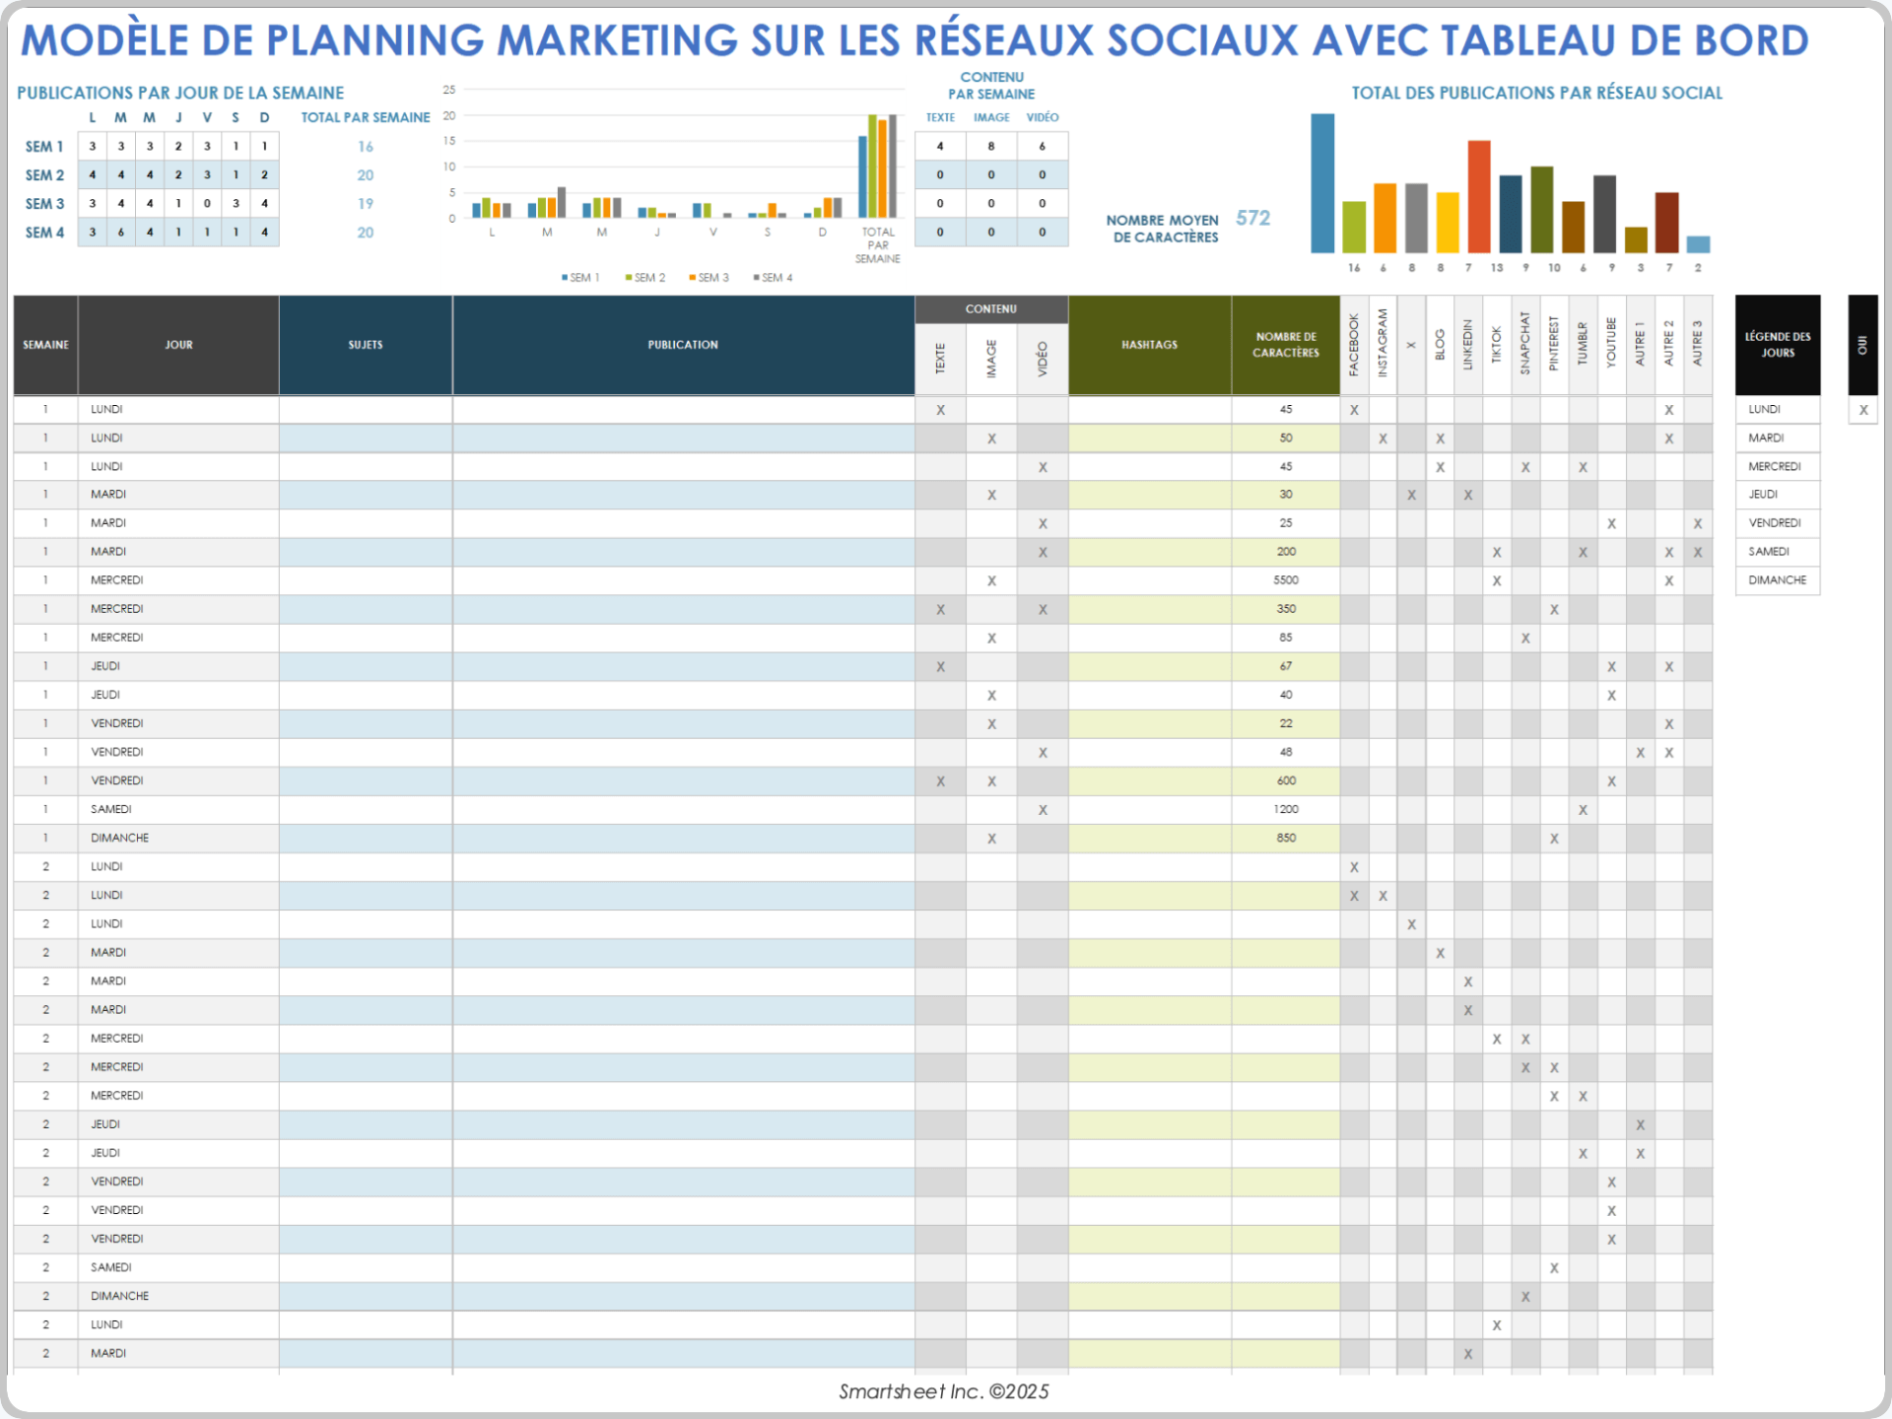Select the INSTAGRAM column header
Viewport: 1892px width, 1419px height.
point(1383,345)
